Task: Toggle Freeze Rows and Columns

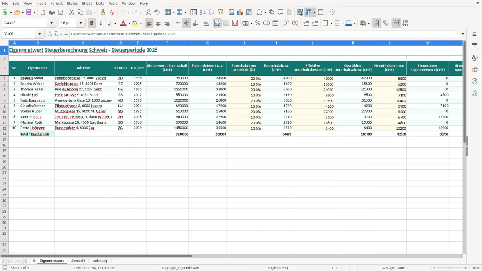Action: coord(308,12)
